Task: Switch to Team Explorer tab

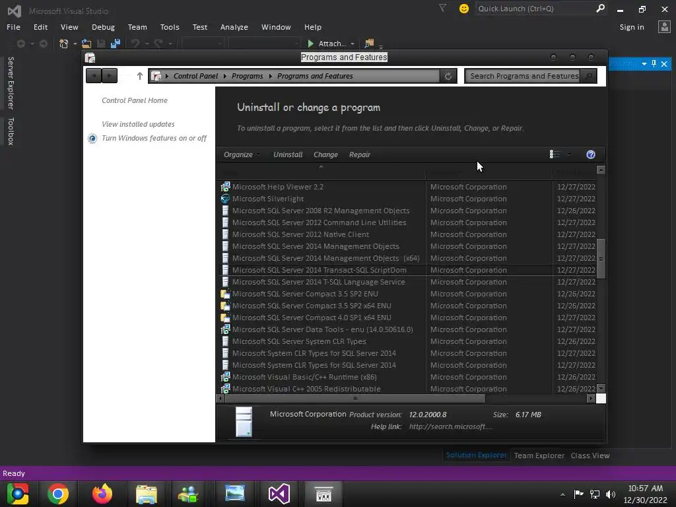Action: [x=539, y=456]
